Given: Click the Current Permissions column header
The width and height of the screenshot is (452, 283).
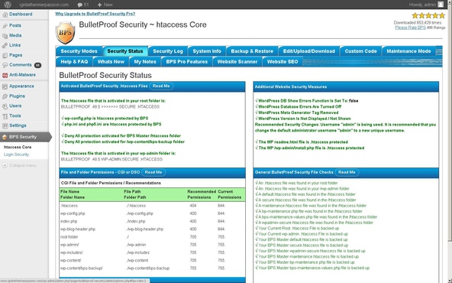Looking at the screenshot, I should pyautogui.click(x=230, y=194).
